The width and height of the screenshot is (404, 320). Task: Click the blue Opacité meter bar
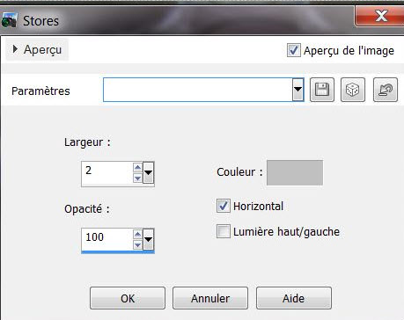(x=118, y=251)
